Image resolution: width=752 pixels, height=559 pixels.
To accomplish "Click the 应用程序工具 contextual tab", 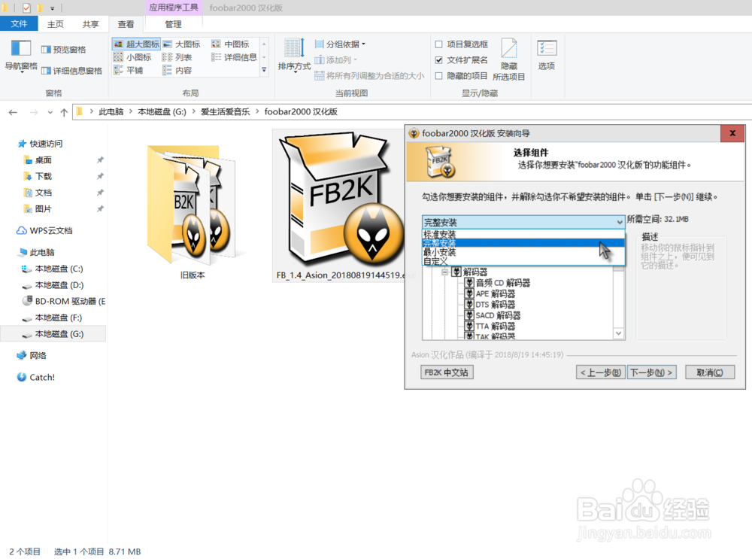I will click(173, 8).
